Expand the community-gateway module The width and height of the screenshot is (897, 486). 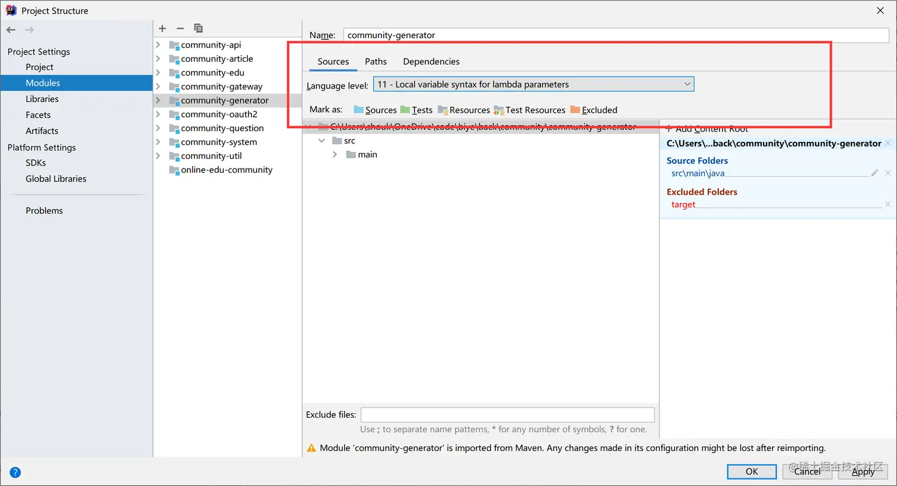pos(158,86)
